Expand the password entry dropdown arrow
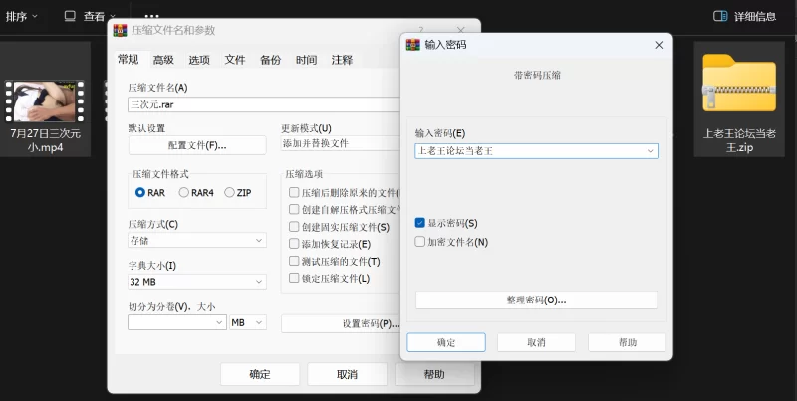The width and height of the screenshot is (797, 401). click(x=650, y=151)
